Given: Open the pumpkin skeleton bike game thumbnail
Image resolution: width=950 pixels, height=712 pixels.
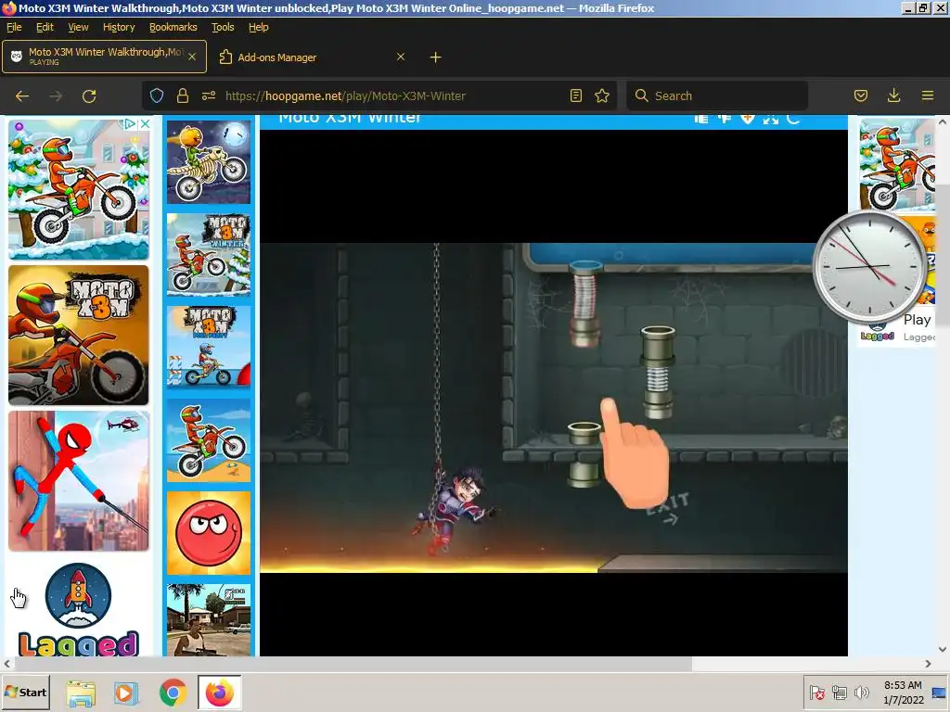Looking at the screenshot, I should click(209, 161).
